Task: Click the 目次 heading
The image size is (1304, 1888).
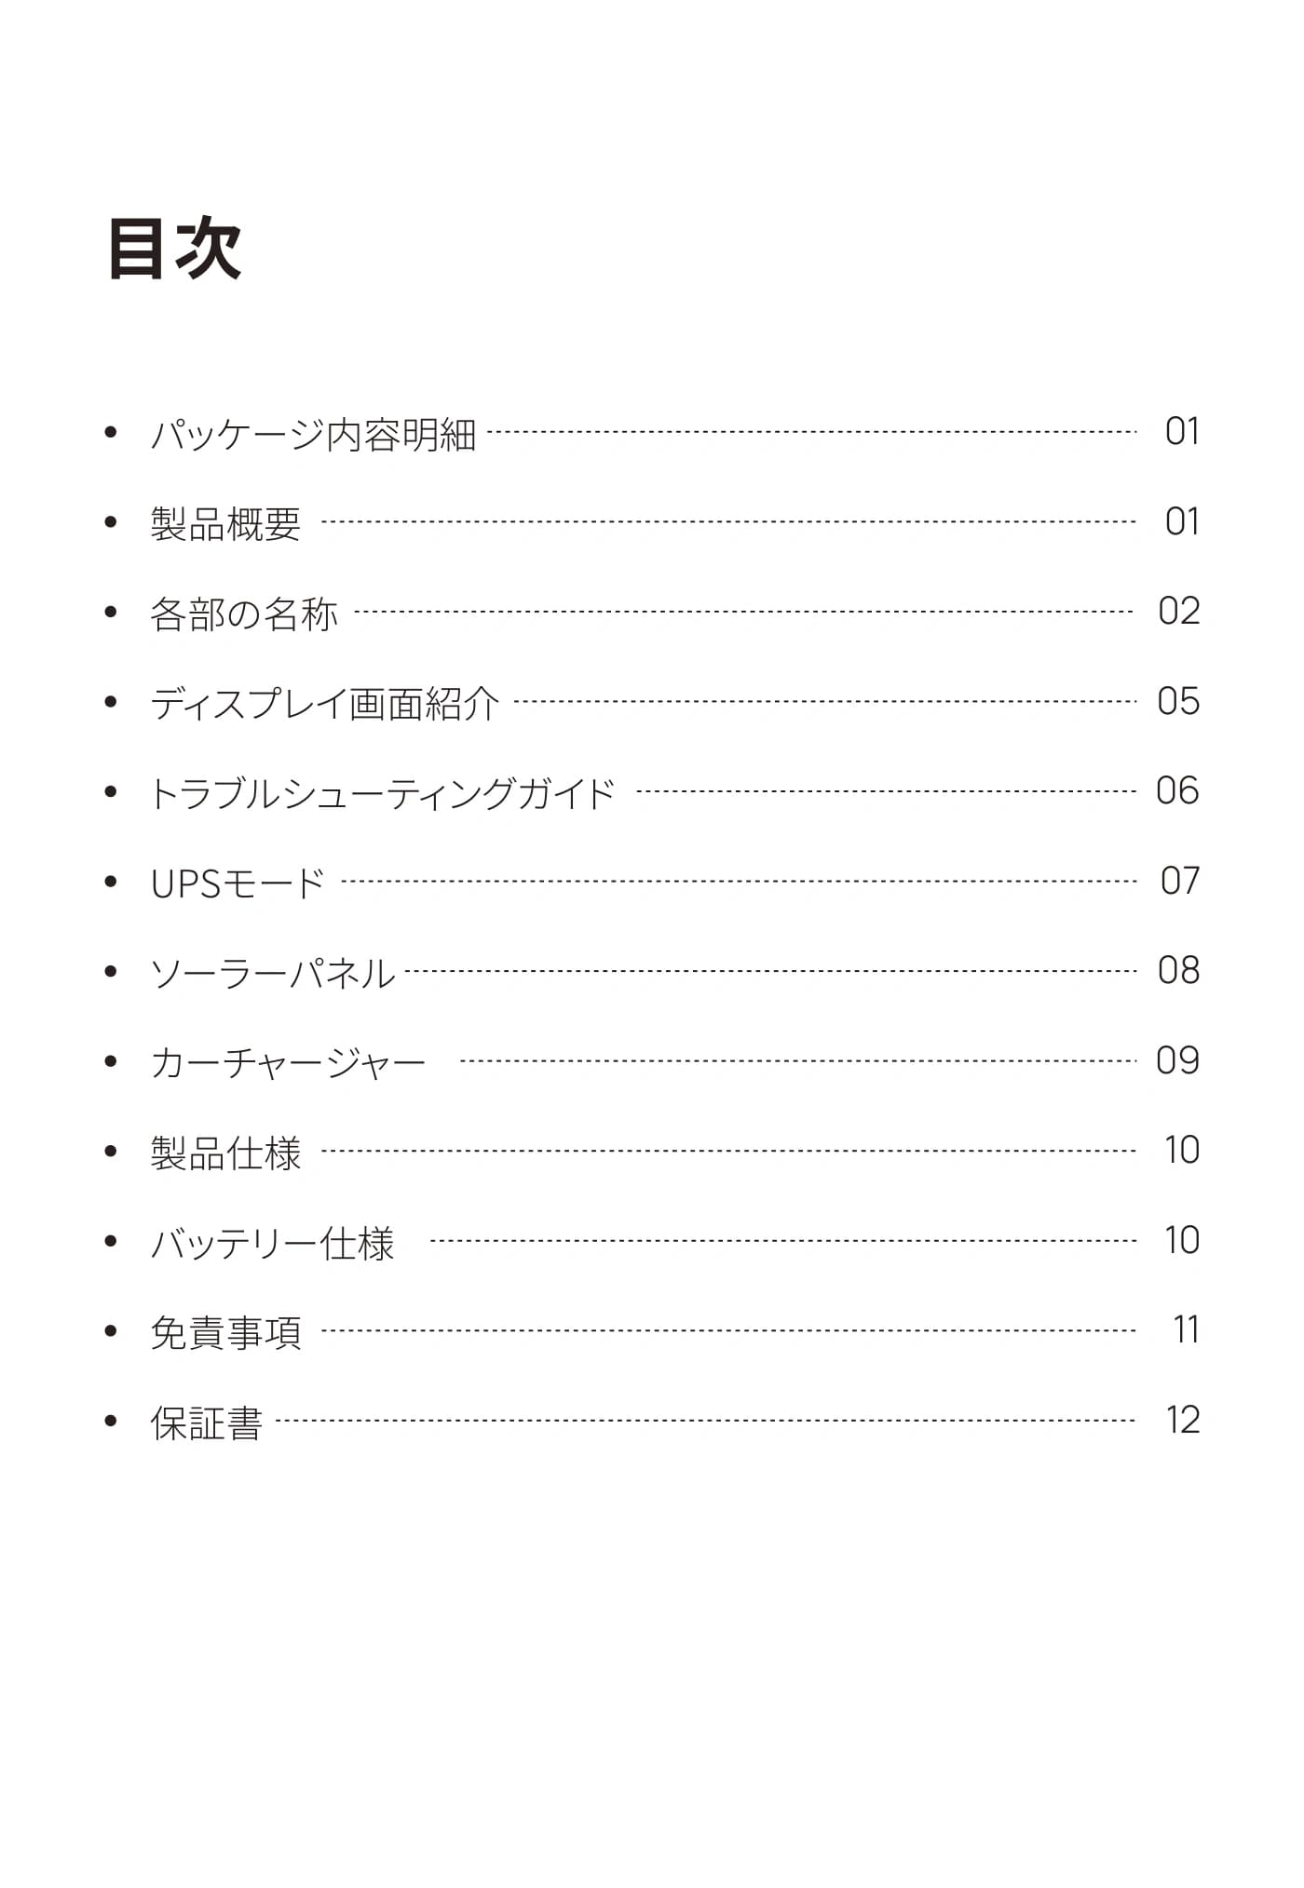Action: click(x=175, y=248)
